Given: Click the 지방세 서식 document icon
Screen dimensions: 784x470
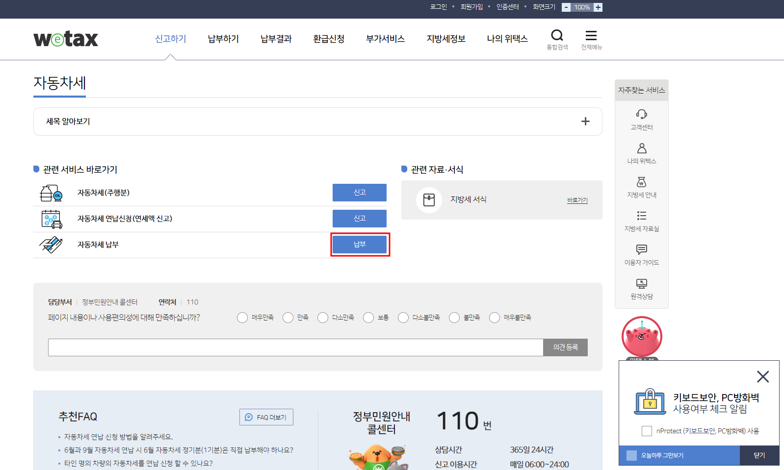Looking at the screenshot, I should 429,200.
